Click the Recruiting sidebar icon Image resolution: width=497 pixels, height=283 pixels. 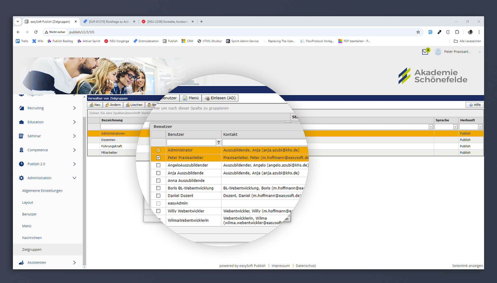[x=21, y=108]
